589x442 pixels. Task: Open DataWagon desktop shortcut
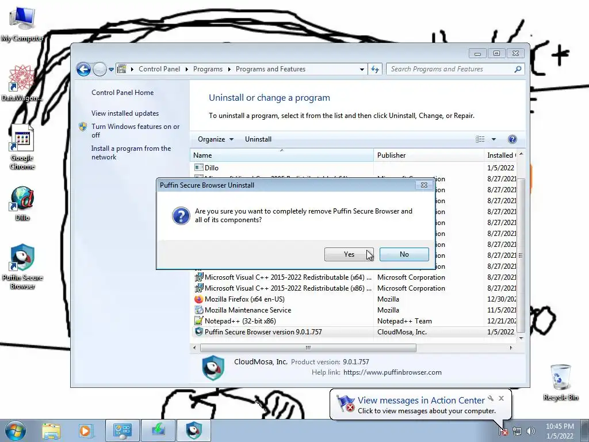pos(22,83)
